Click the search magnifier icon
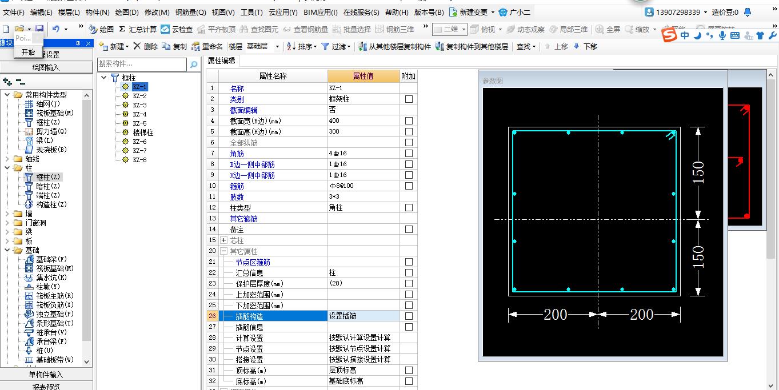779x390 pixels. pos(194,64)
